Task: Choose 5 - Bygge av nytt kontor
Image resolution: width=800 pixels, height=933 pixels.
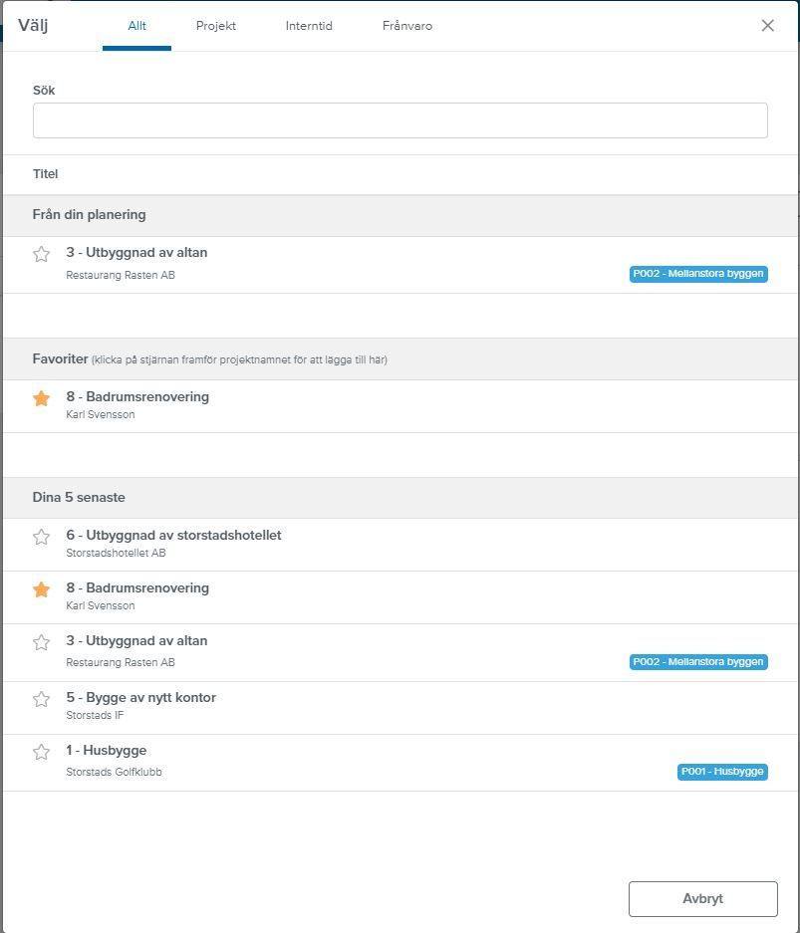Action: click(x=400, y=708)
